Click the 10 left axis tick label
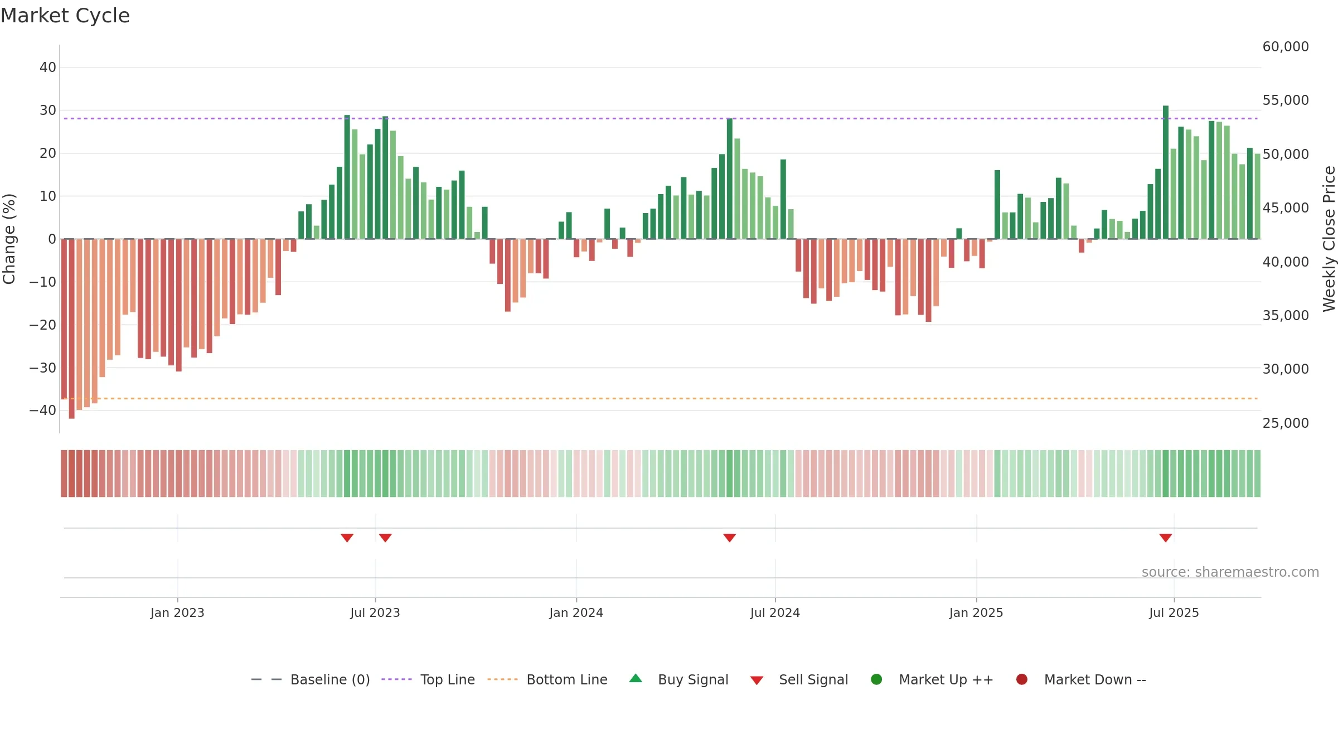Image resolution: width=1338 pixels, height=753 pixels. 48,196
